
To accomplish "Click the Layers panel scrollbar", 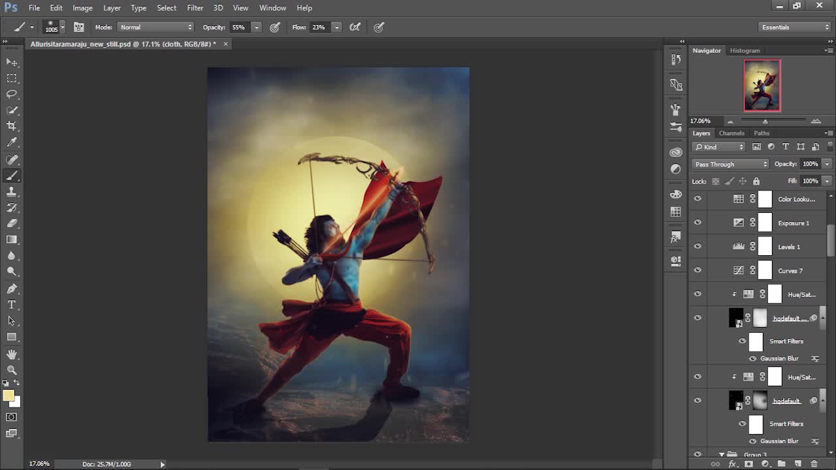I will click(x=831, y=241).
